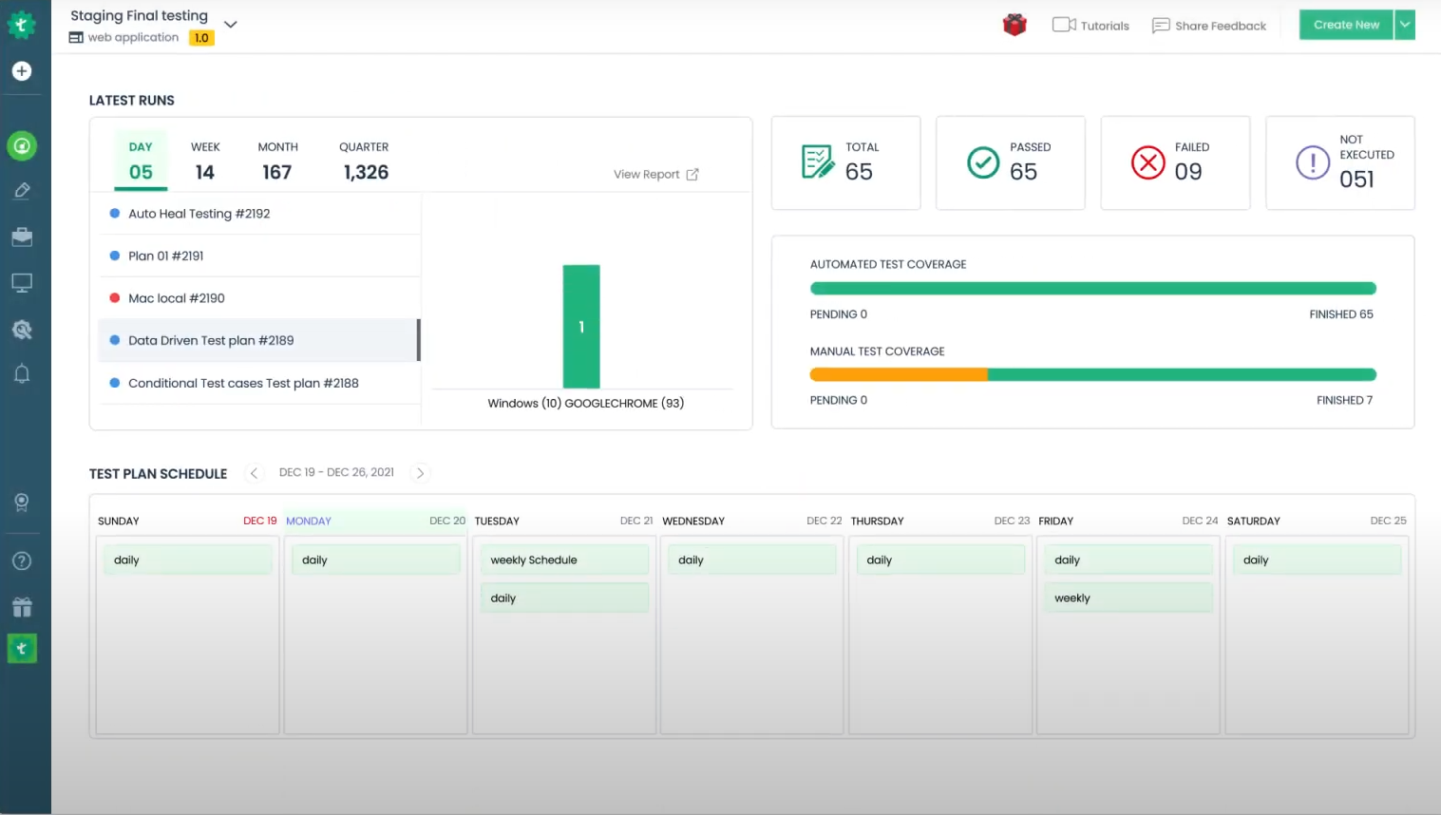1441x815 pixels.
Task: Select the Data Driven Test plan #2189 run
Action: point(259,340)
